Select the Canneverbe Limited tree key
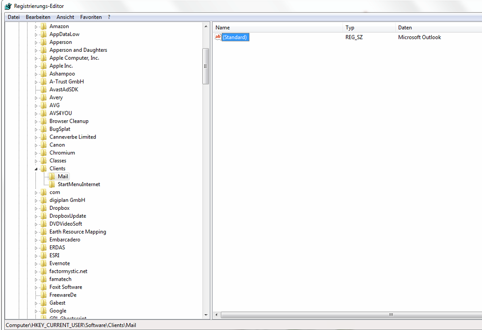482x330 pixels. (x=73, y=137)
